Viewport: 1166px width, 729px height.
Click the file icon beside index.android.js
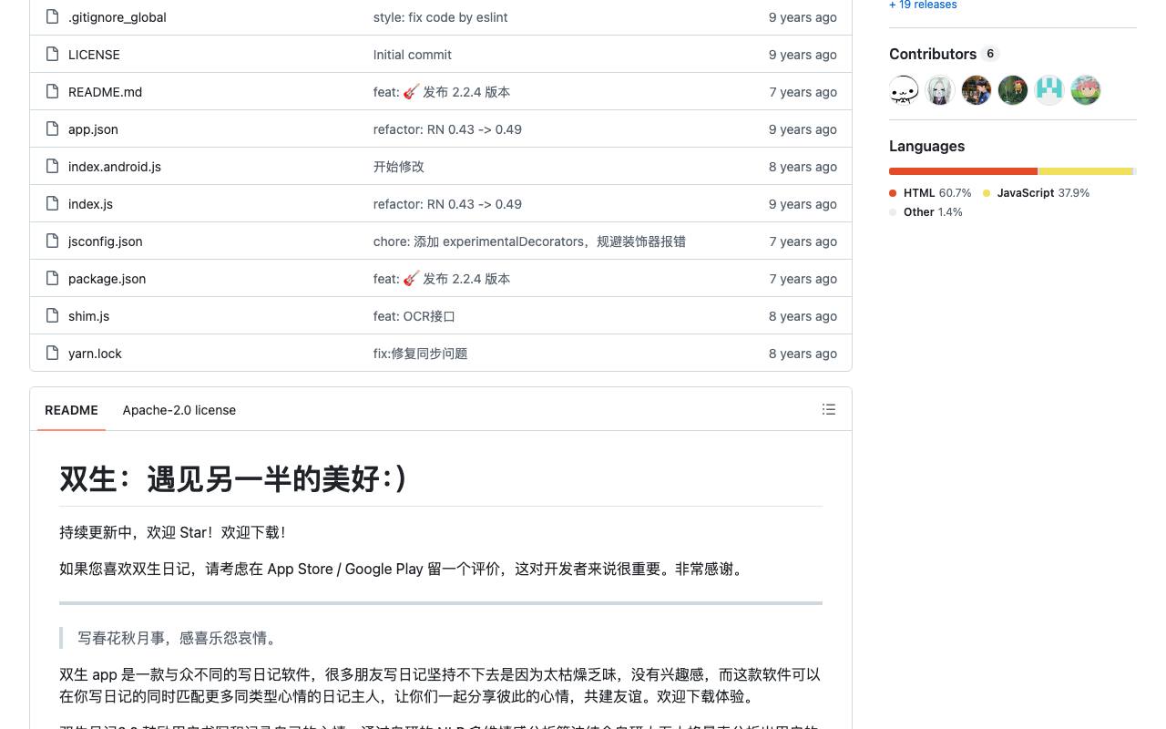pos(52,166)
